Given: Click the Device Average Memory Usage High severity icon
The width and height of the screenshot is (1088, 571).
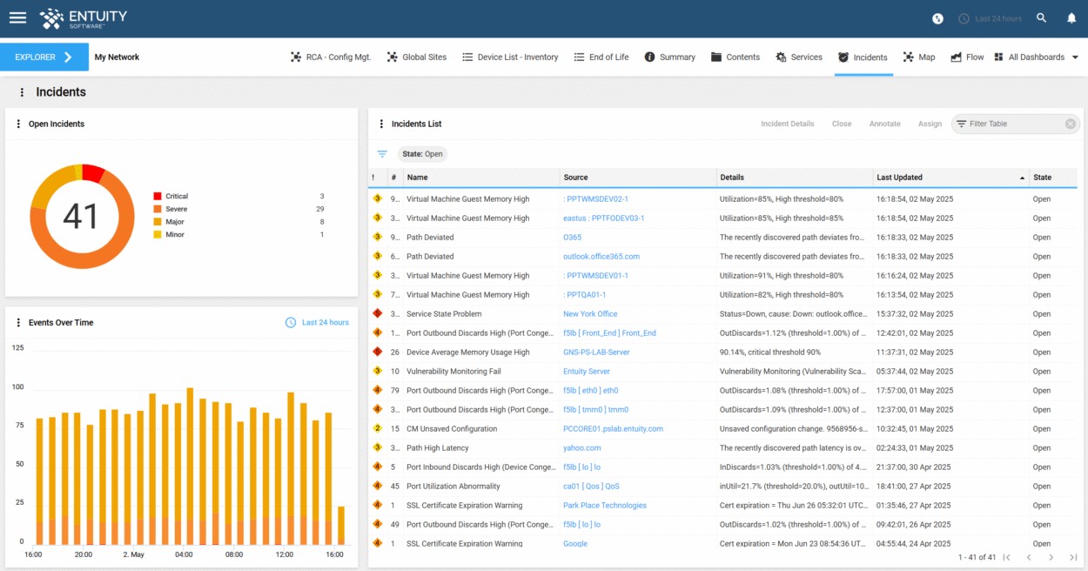Looking at the screenshot, I should click(x=377, y=352).
